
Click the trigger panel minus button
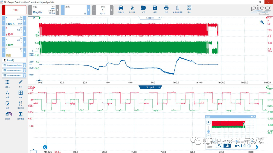point(63,10)
